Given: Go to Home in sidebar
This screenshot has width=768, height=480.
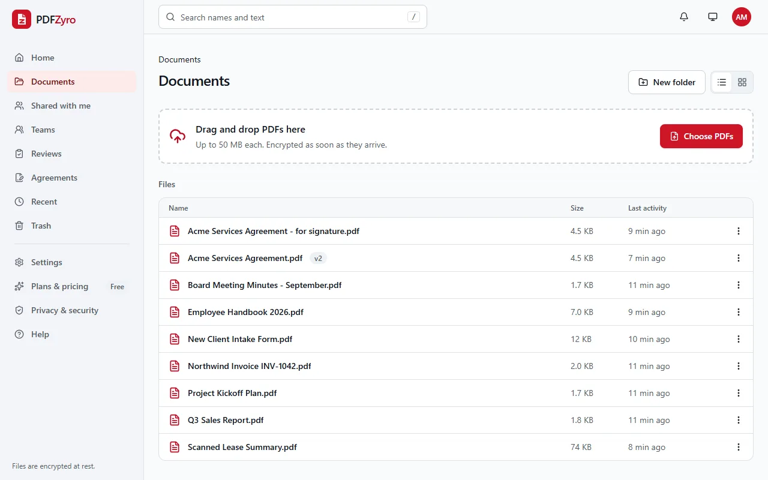Looking at the screenshot, I should [x=72, y=58].
